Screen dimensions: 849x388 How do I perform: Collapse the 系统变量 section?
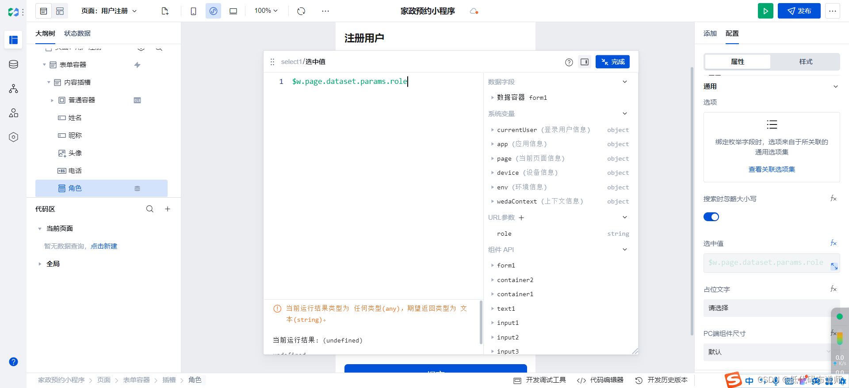point(625,113)
